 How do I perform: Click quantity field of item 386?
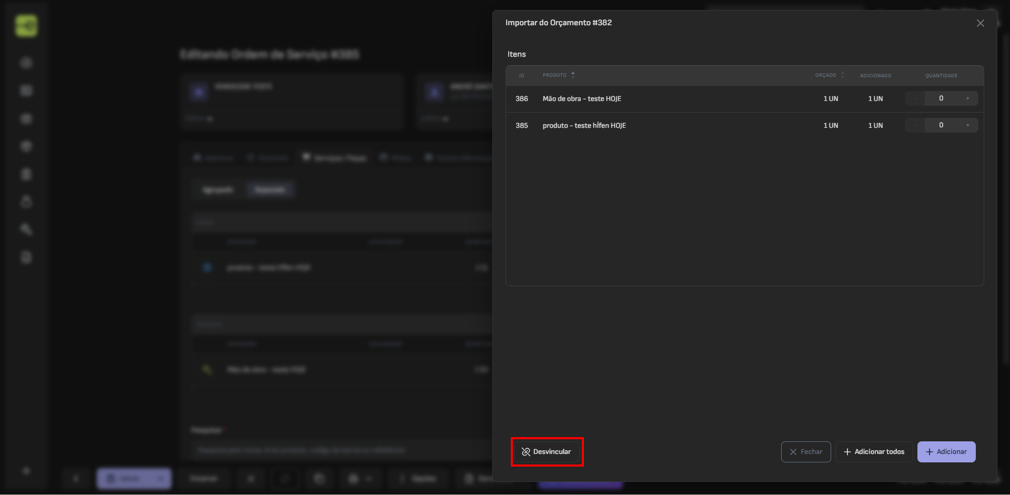coord(941,98)
